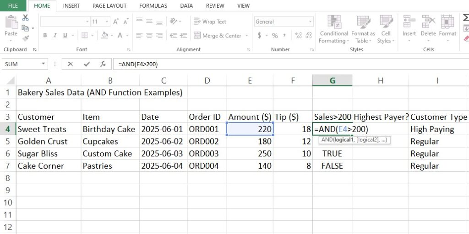Click the Middle Align icon

[149, 21]
